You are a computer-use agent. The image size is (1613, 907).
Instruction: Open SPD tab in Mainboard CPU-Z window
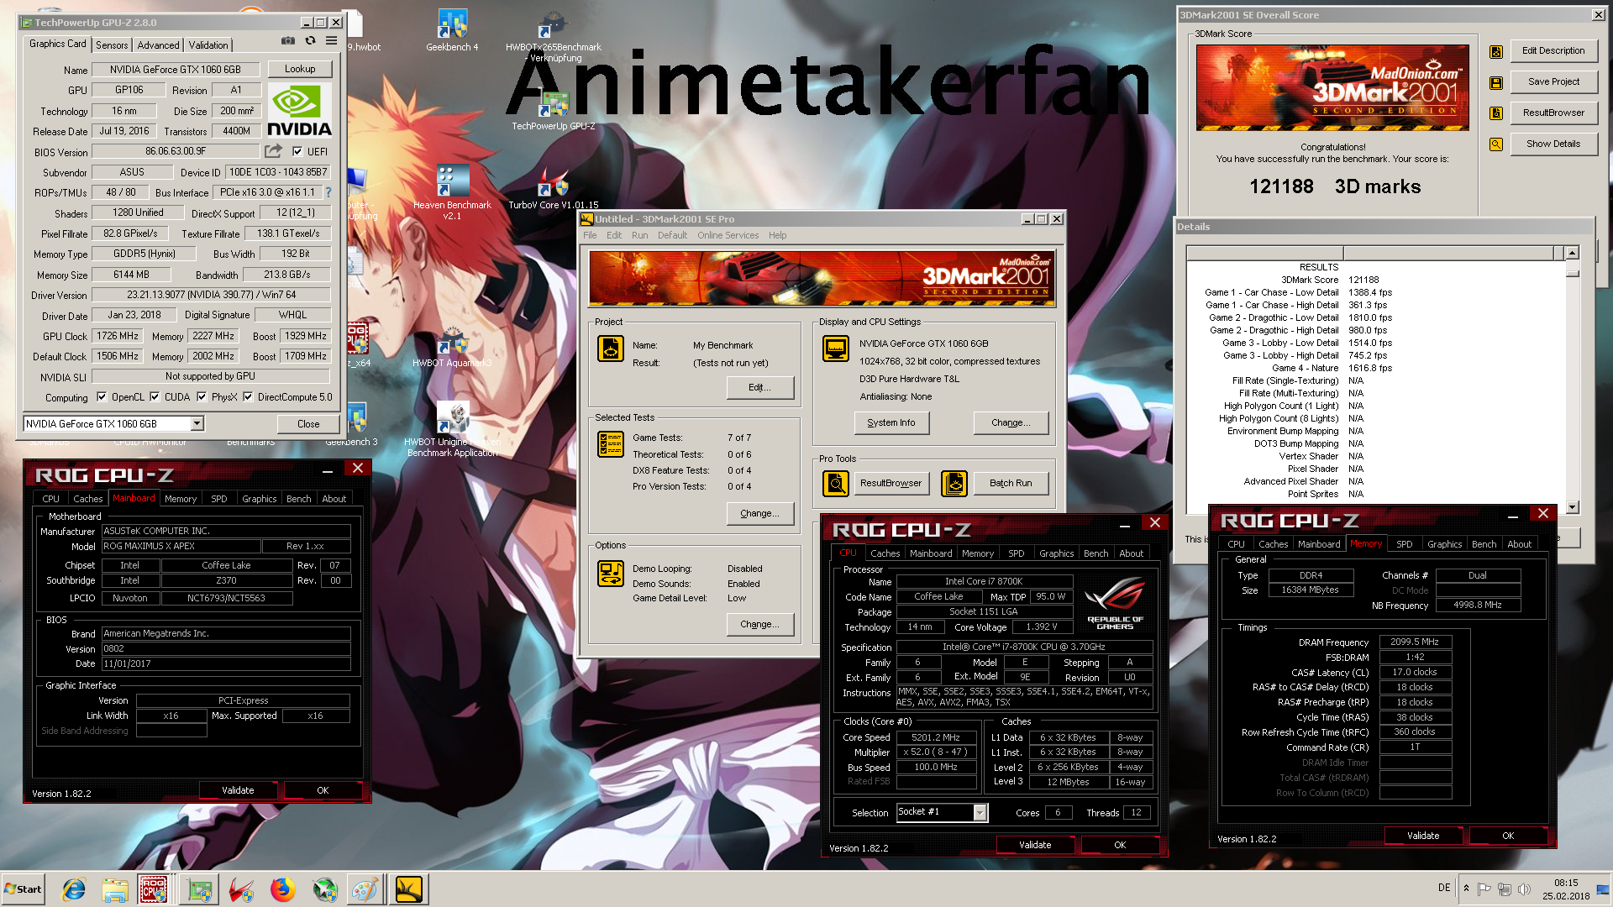[x=219, y=499]
